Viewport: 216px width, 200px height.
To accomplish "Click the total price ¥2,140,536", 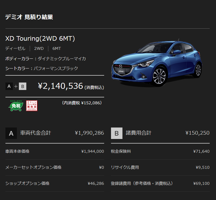I will 60,86.
